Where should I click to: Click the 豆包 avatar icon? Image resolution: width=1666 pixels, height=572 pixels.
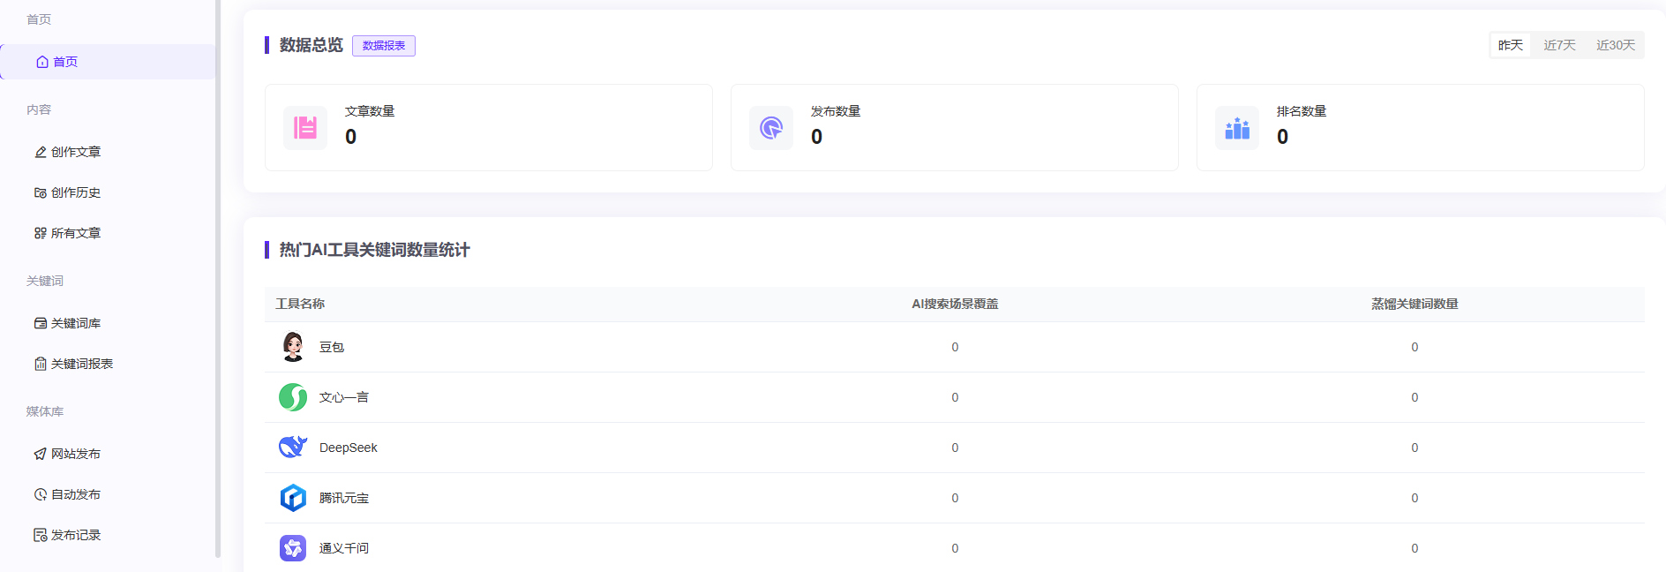pyautogui.click(x=293, y=347)
